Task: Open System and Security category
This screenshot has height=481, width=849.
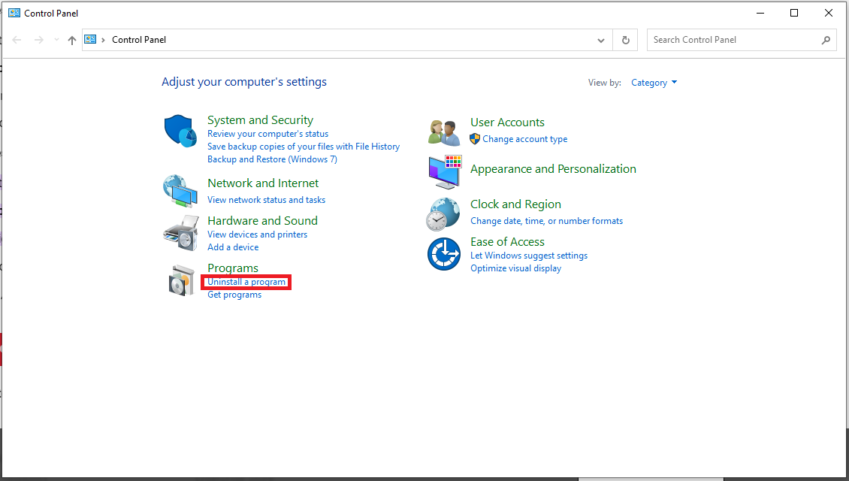Action: (x=260, y=119)
